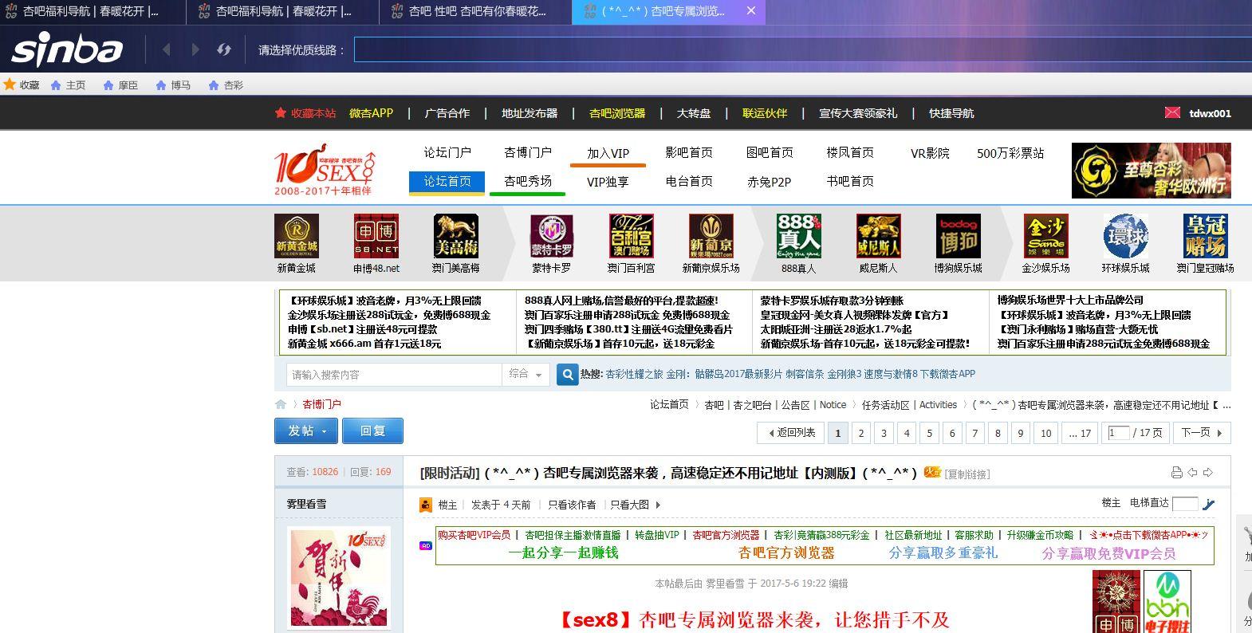1252x633 pixels.
Task: Open 杏吧秀场 in the main navigation
Action: tap(528, 182)
